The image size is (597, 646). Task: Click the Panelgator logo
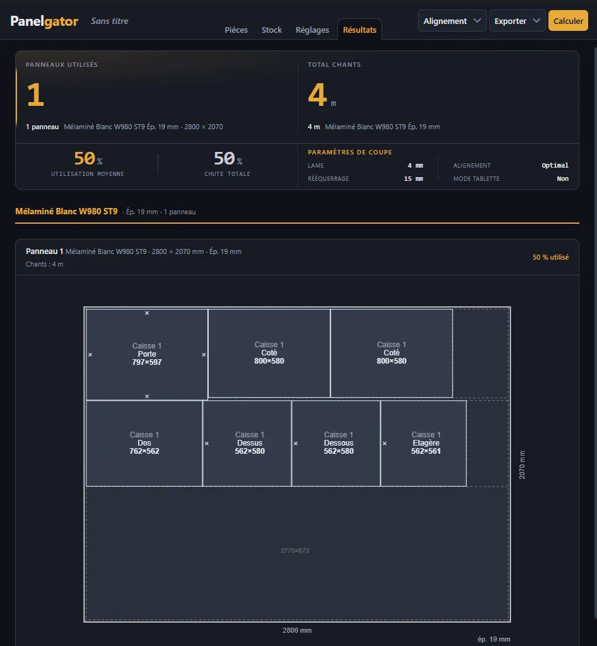click(x=44, y=21)
